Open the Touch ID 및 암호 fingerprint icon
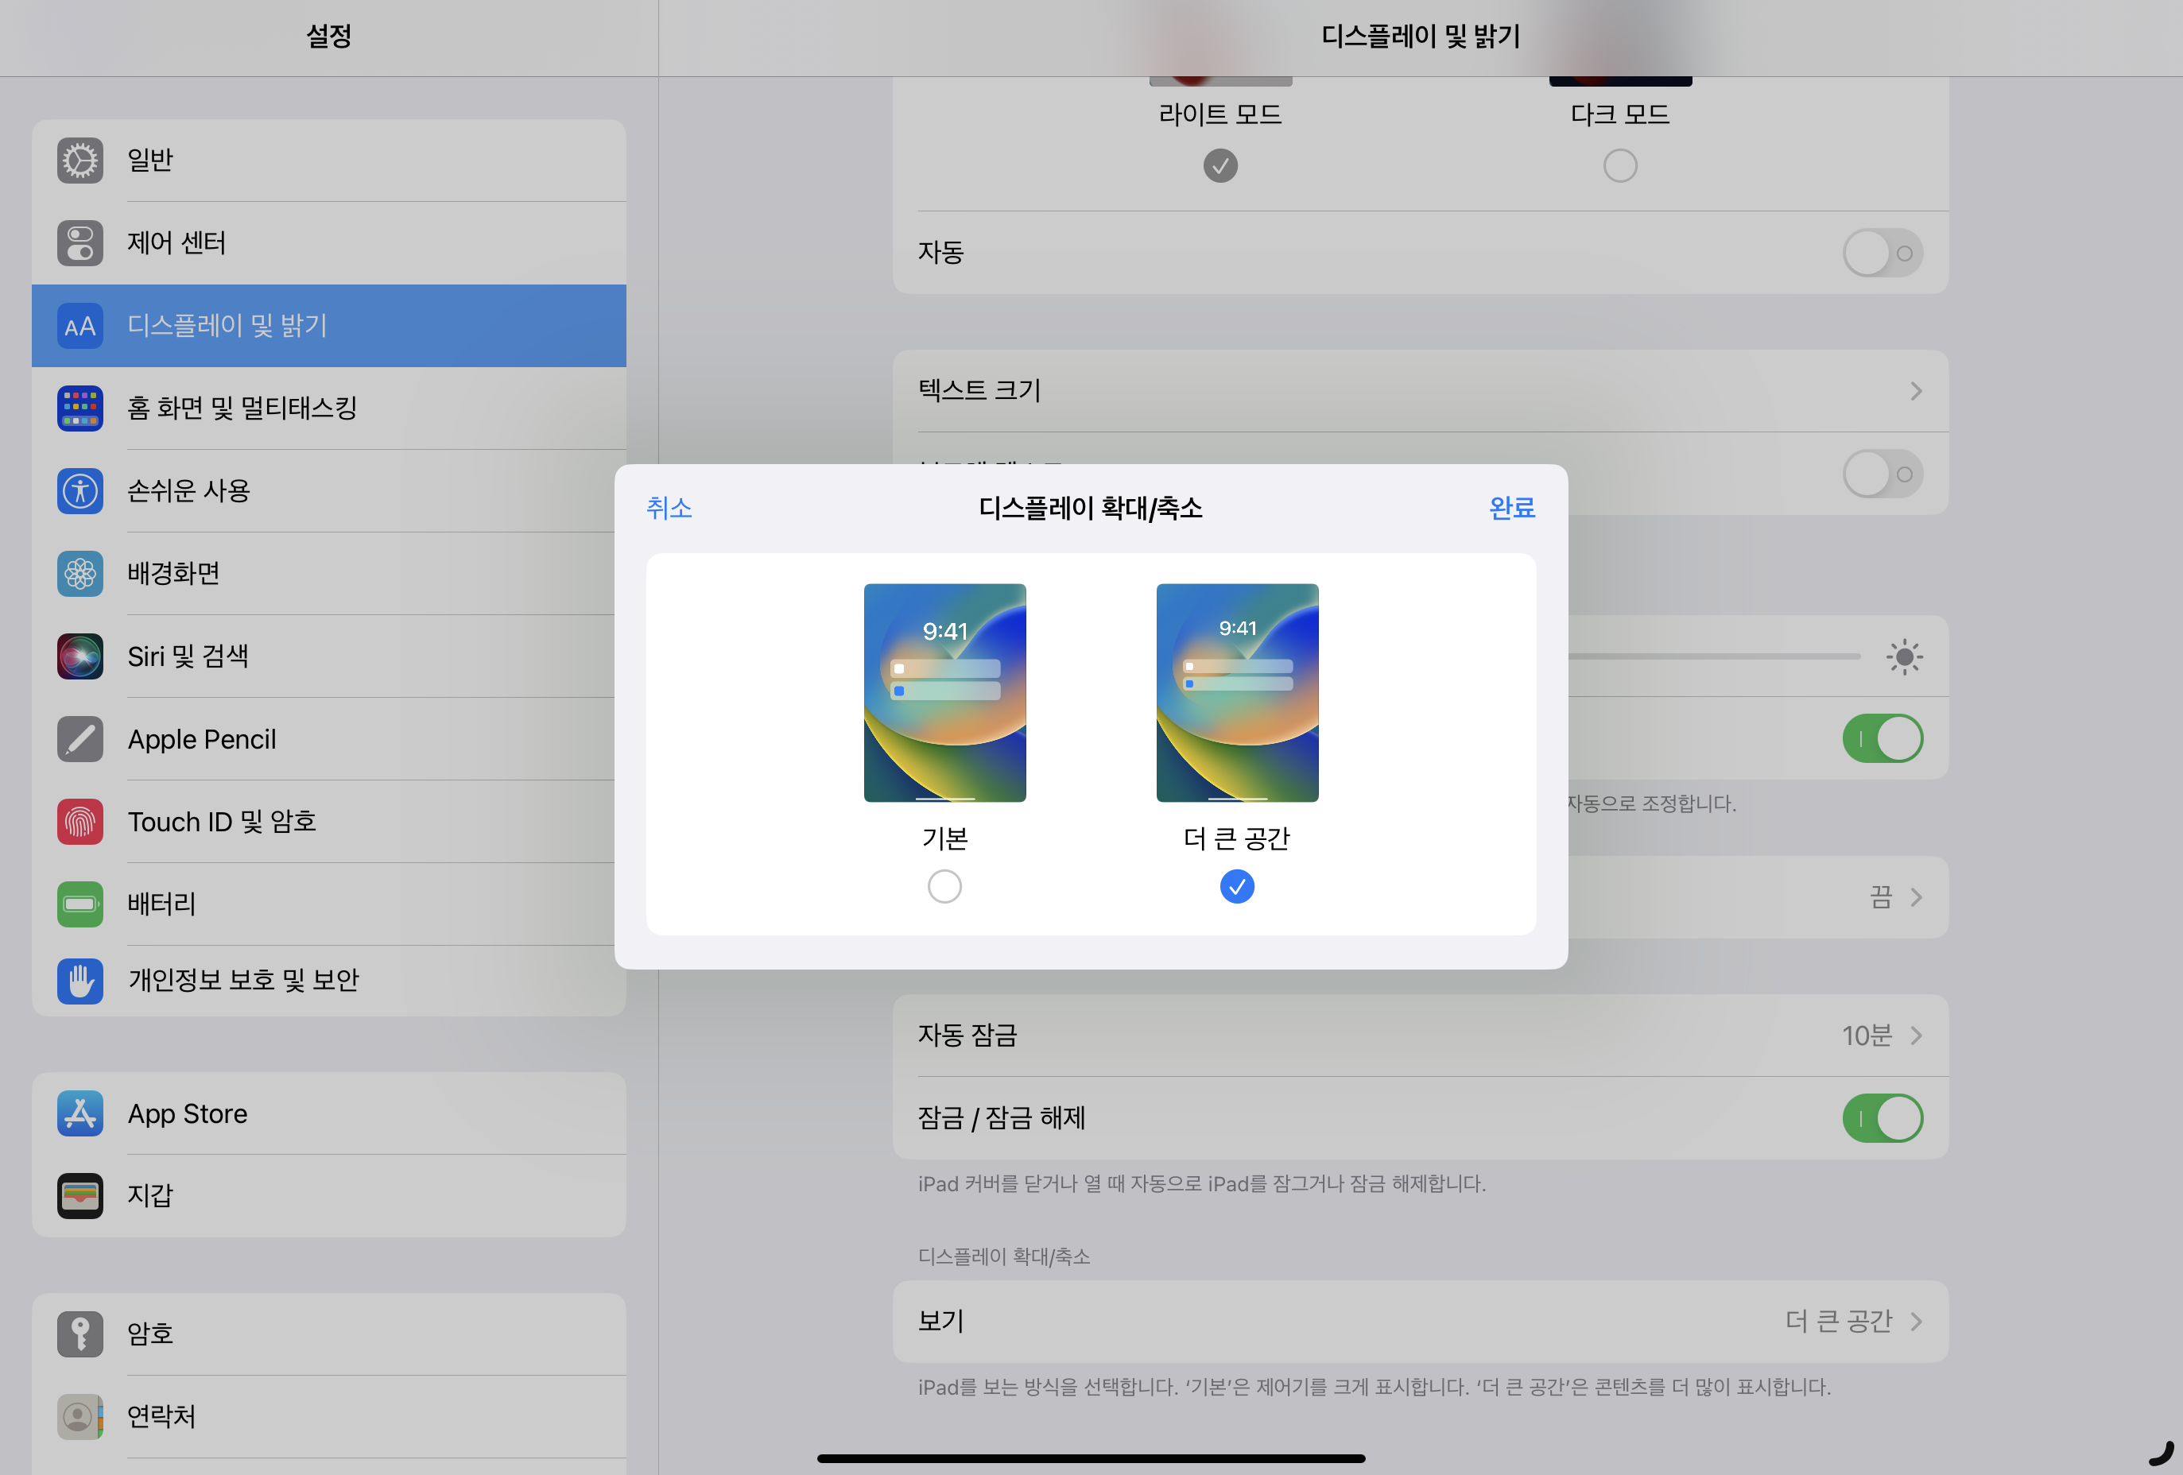2183x1475 pixels. click(x=79, y=822)
